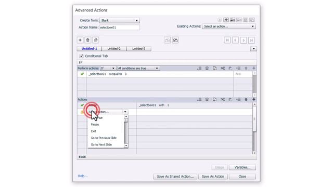Click the Paste Decision cloud icon

[x=175, y=40]
